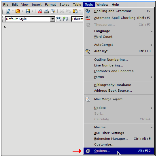Open the Save button dropdown arrow
Screen dimensions: 157x157
(x=33, y=11)
